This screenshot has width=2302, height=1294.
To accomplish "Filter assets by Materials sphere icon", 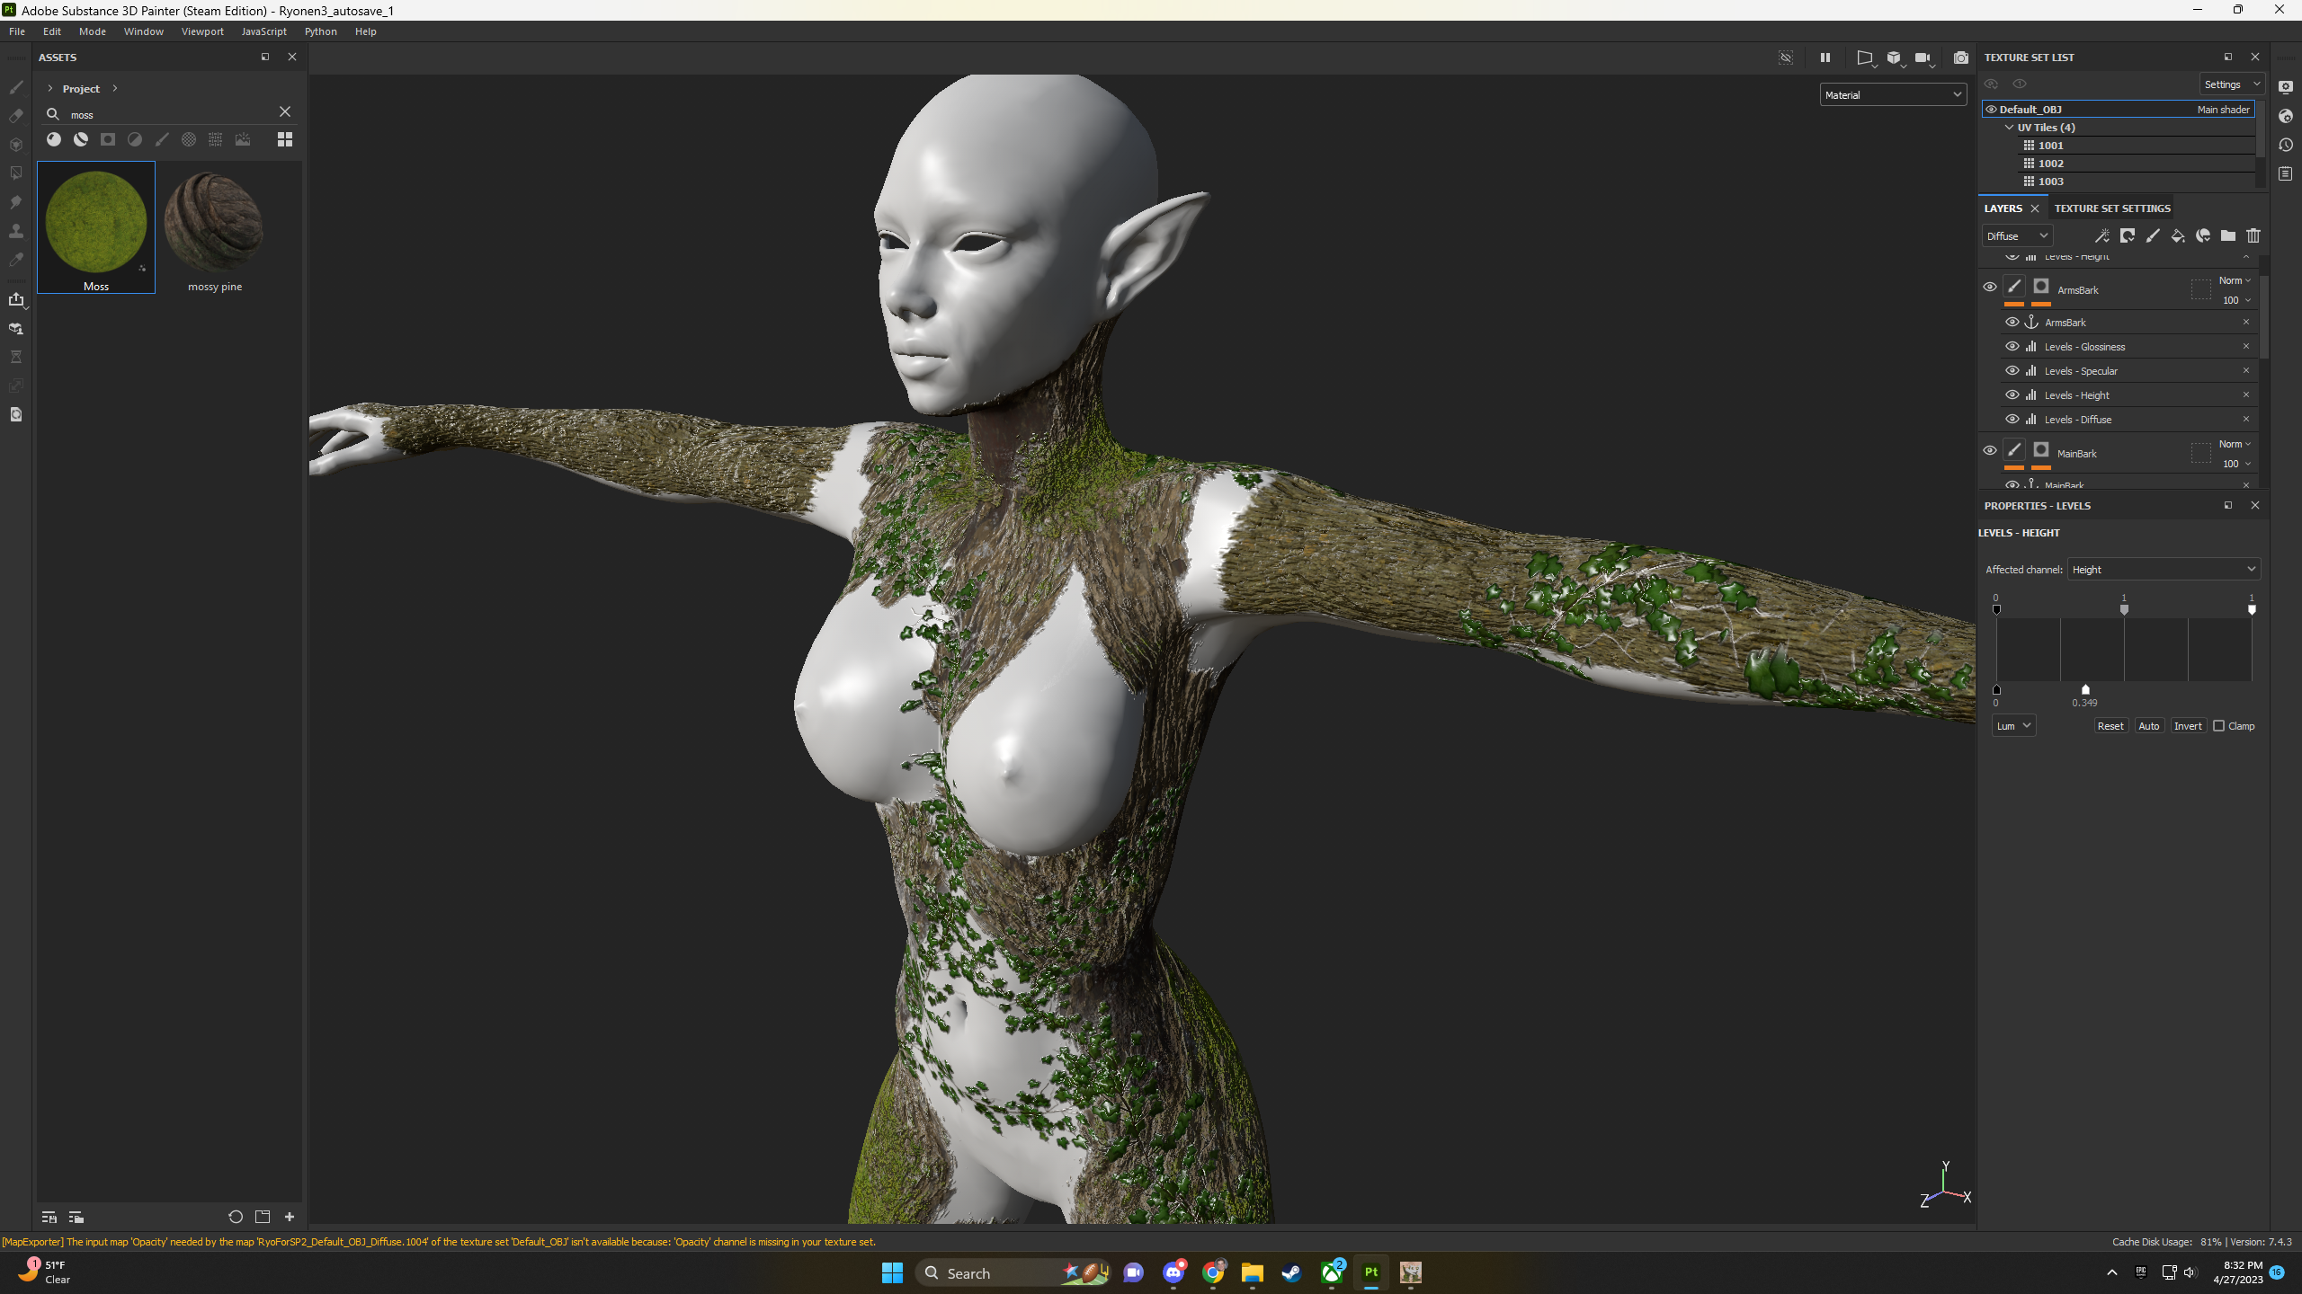I will (x=54, y=139).
